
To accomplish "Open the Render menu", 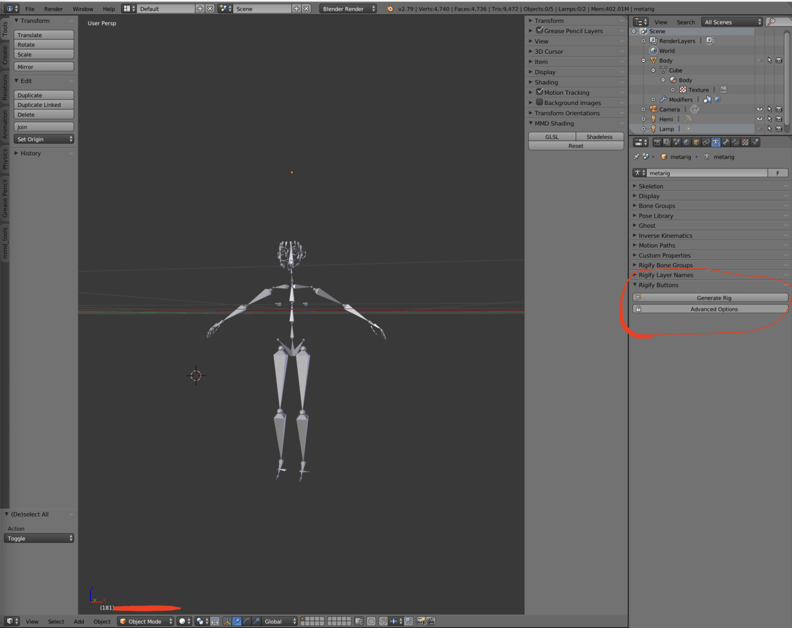I will pos(53,9).
